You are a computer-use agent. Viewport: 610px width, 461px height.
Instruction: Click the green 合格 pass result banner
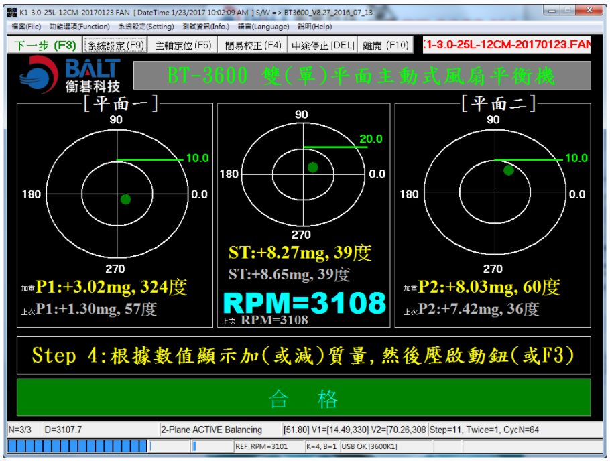click(304, 398)
